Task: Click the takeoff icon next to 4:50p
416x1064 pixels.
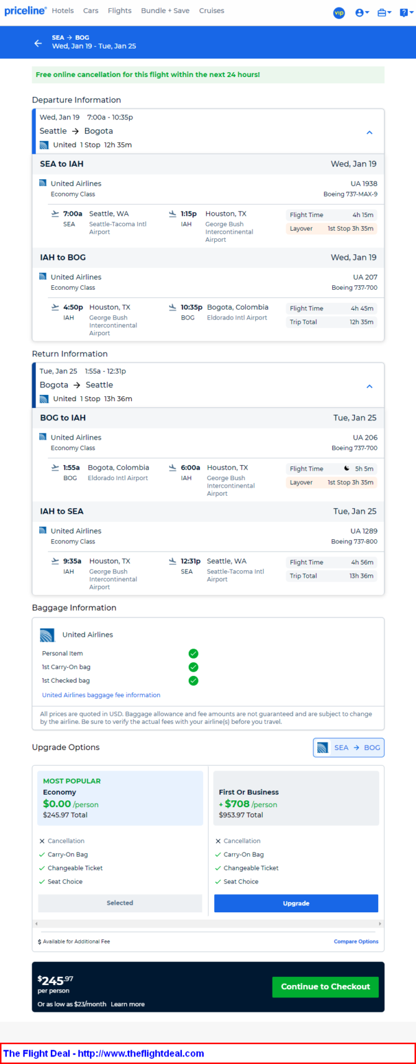Action: 55,307
